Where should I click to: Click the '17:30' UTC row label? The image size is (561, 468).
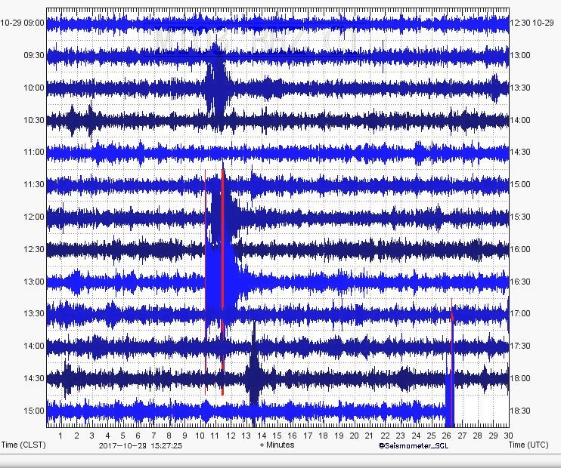pos(520,346)
